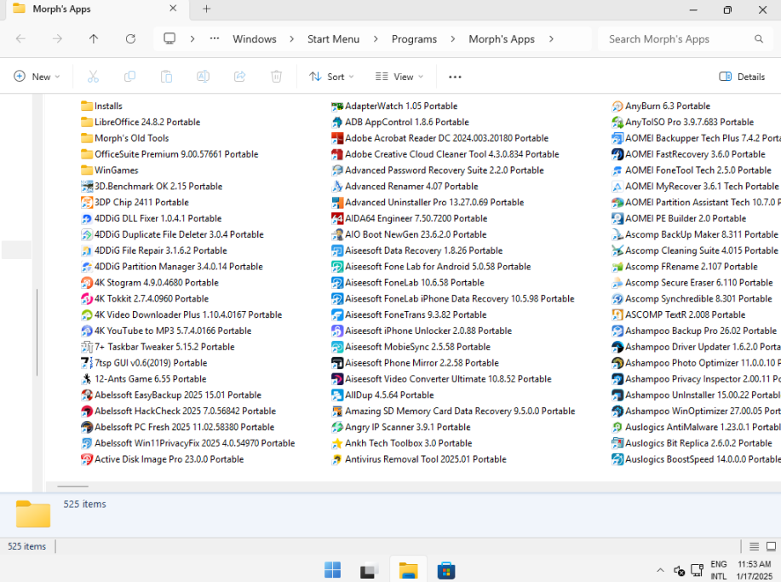
Task: Click the Cut scissors icon
Action: pos(93,77)
